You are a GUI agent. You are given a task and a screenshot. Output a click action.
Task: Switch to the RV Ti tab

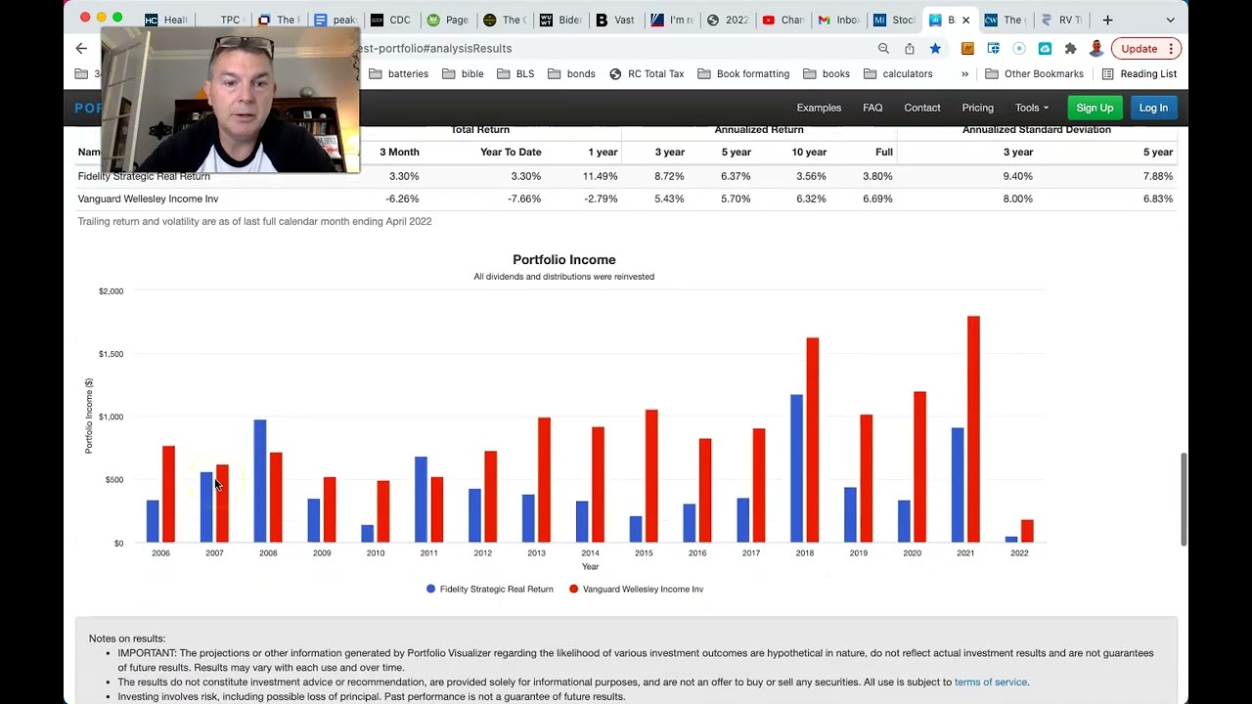pyautogui.click(x=1061, y=20)
